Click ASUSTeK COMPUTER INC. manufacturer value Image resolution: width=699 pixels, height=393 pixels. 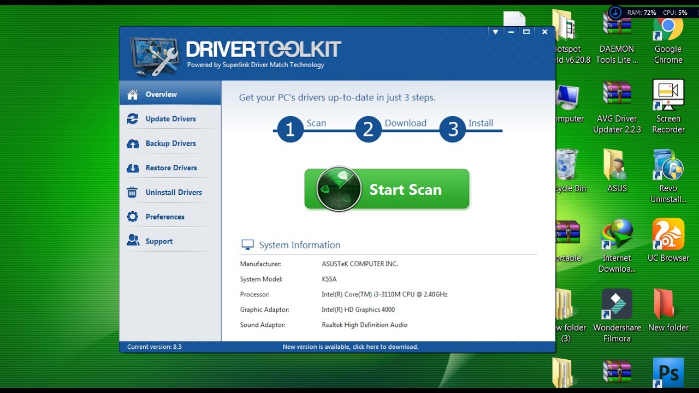[x=360, y=264]
